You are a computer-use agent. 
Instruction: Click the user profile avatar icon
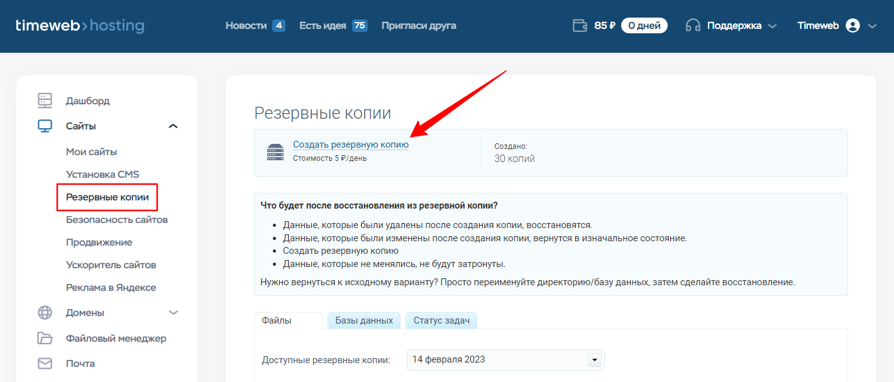tap(853, 26)
